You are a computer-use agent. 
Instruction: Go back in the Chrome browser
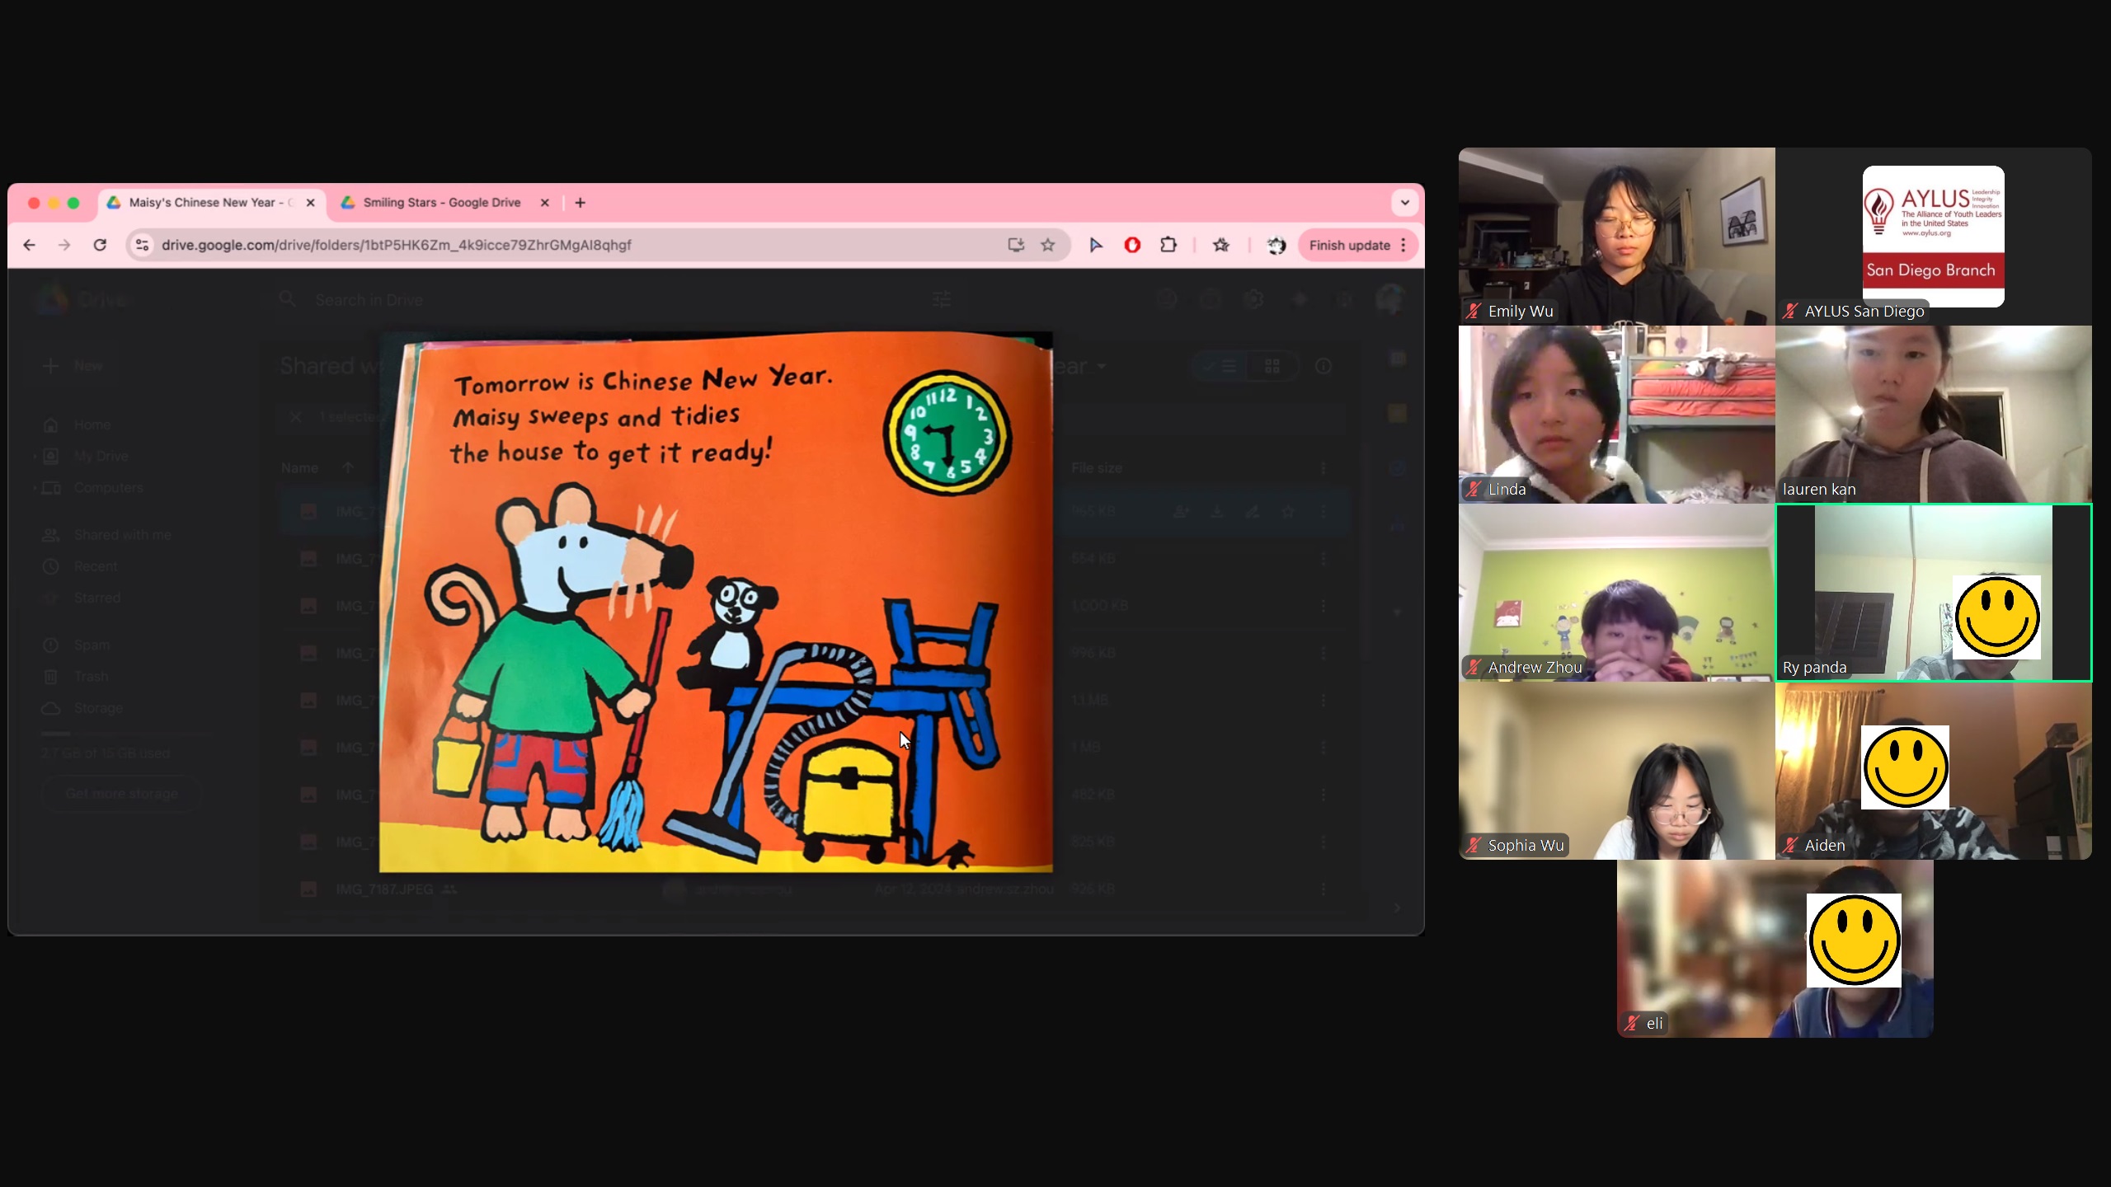[x=30, y=245]
